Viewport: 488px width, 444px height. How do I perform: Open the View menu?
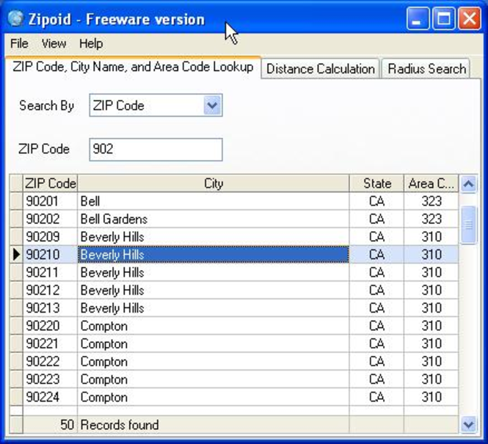coord(54,44)
